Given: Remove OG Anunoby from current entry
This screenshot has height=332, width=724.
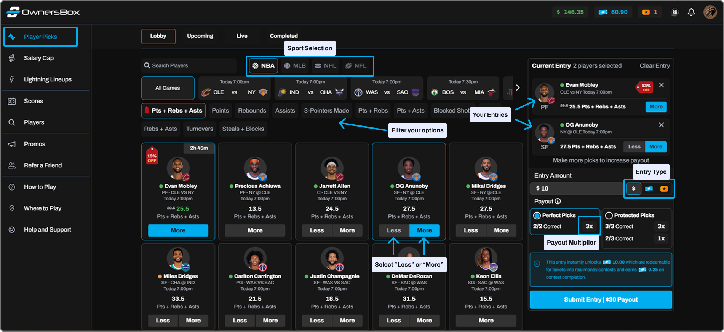Looking at the screenshot, I should click(662, 125).
